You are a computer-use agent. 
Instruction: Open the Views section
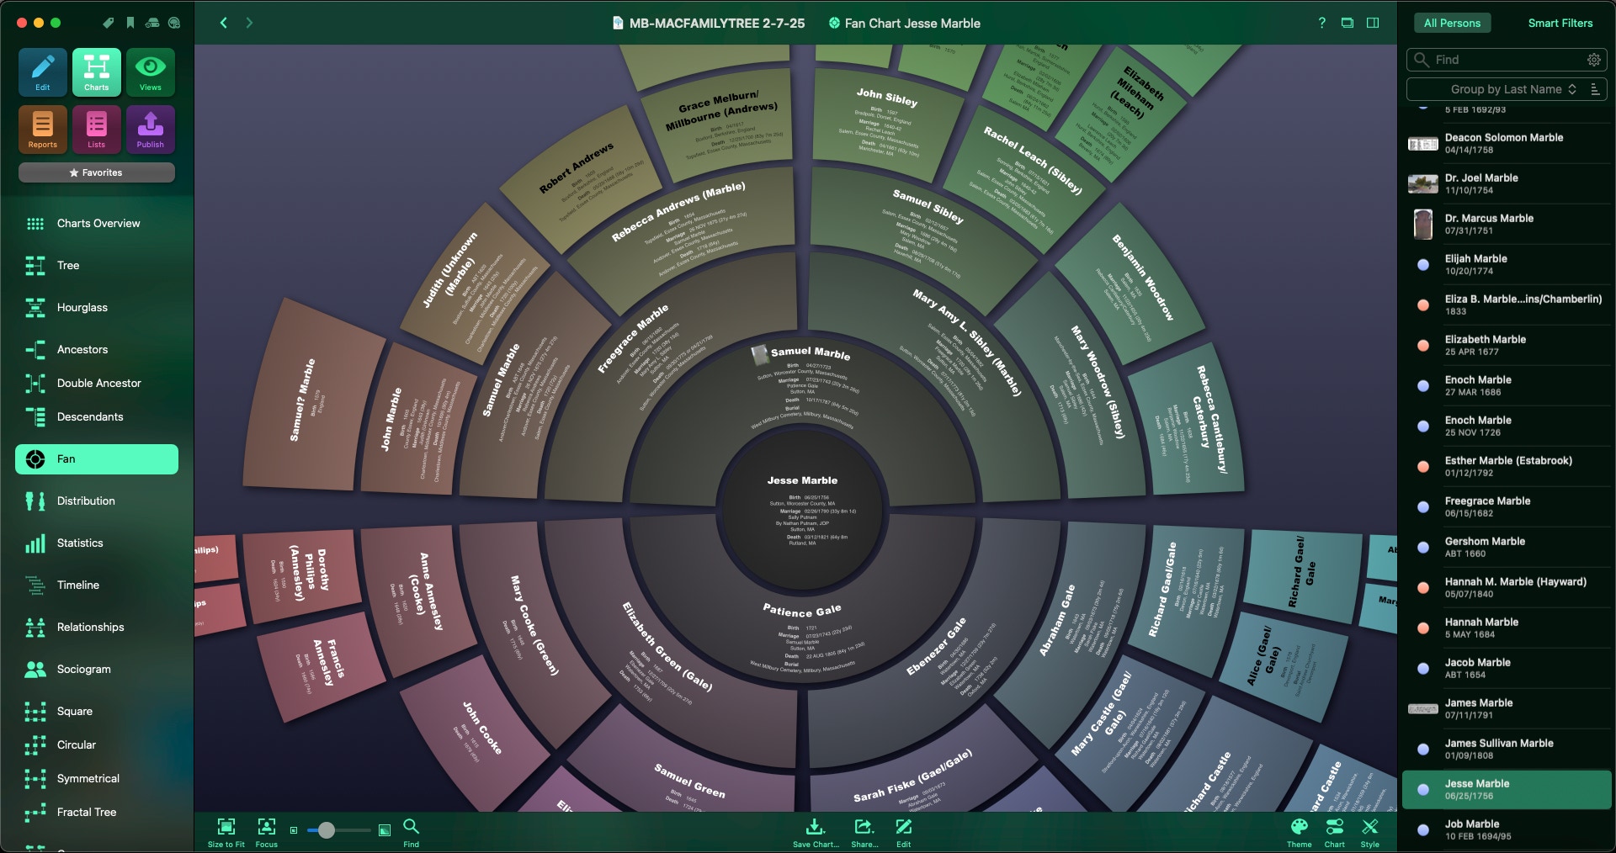pyautogui.click(x=151, y=72)
